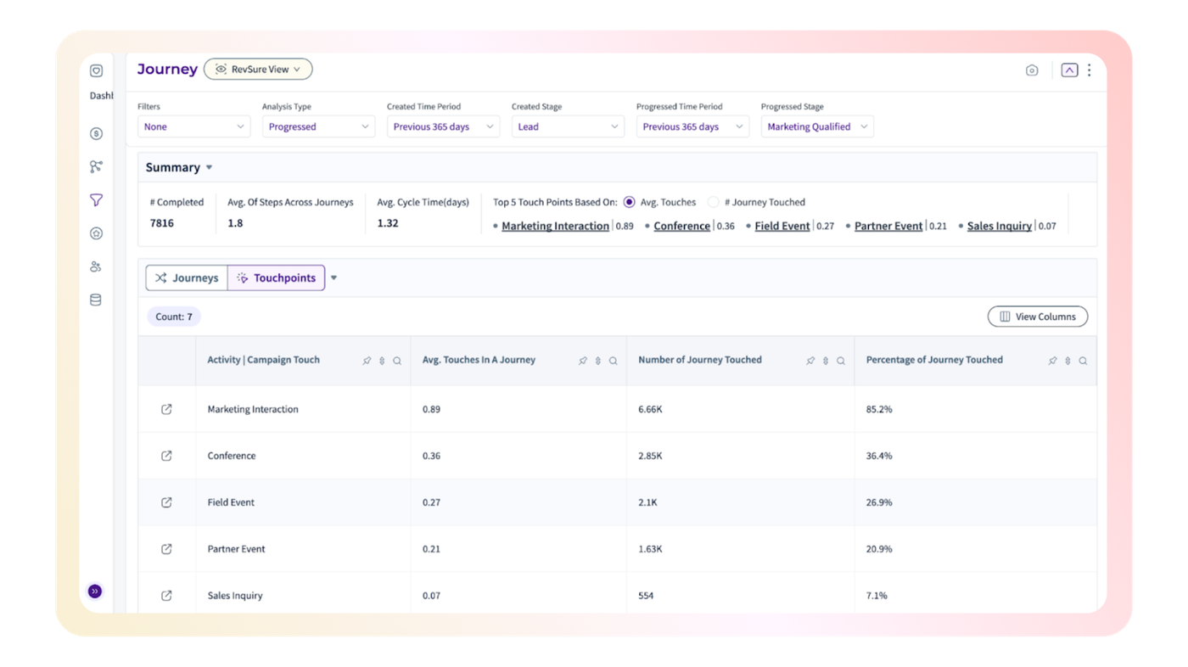Click the Journey page title
The width and height of the screenshot is (1188, 667).
[x=167, y=70]
